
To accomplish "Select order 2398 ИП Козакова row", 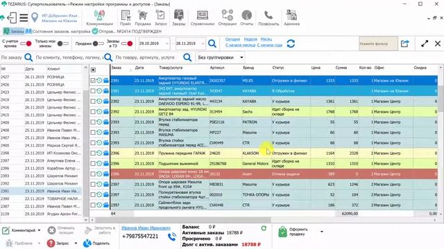I will (x=41, y=153).
